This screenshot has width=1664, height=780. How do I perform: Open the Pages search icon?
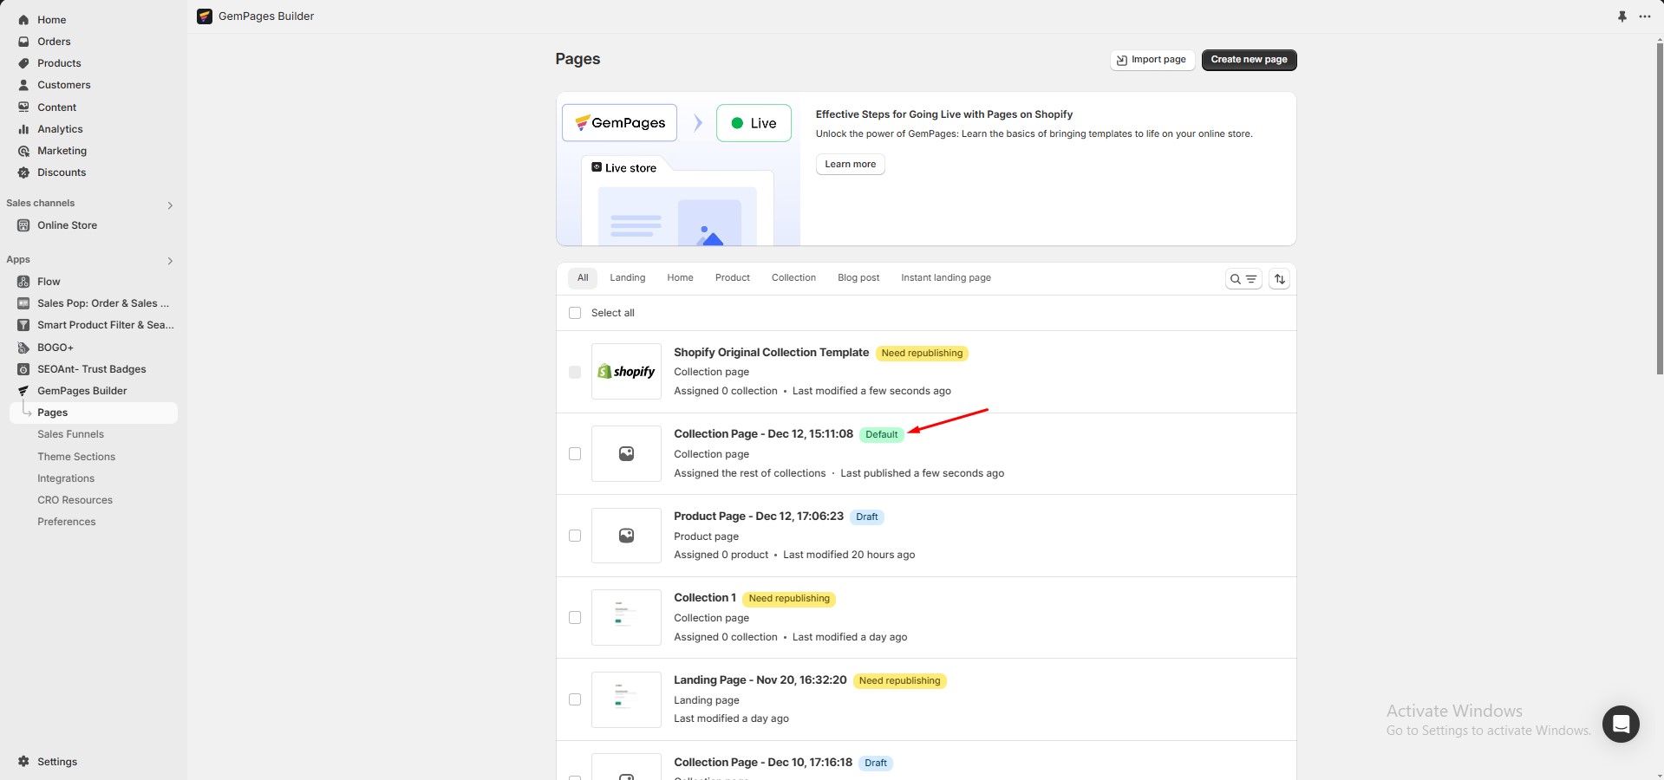(1235, 278)
